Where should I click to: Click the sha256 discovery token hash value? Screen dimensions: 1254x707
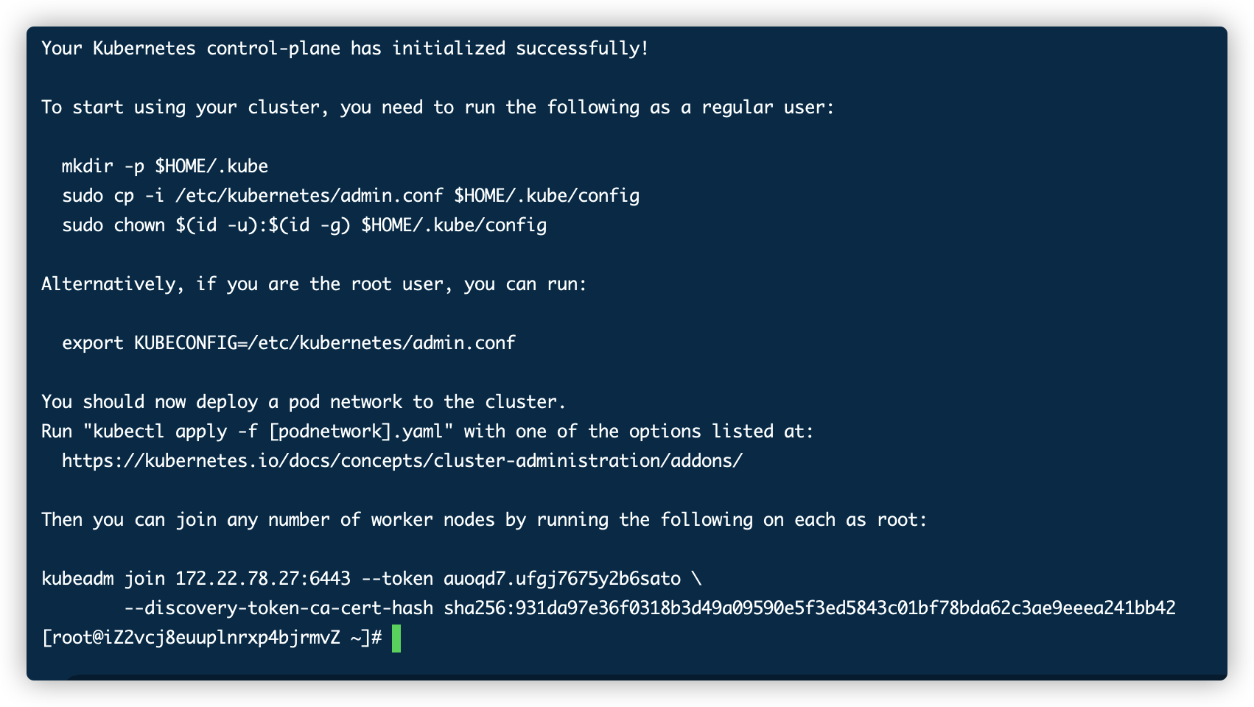click(x=810, y=608)
